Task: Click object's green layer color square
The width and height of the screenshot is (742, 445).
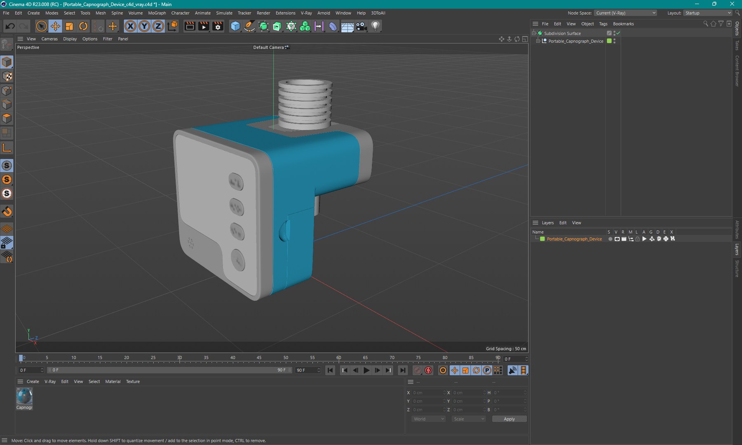Action: point(609,41)
